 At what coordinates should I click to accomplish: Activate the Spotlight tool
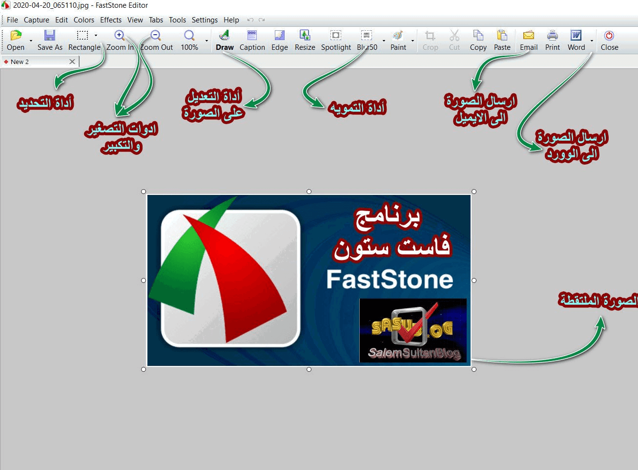tap(336, 40)
